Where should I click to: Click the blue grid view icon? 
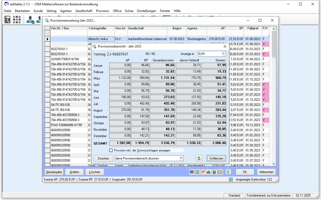[x=197, y=172]
